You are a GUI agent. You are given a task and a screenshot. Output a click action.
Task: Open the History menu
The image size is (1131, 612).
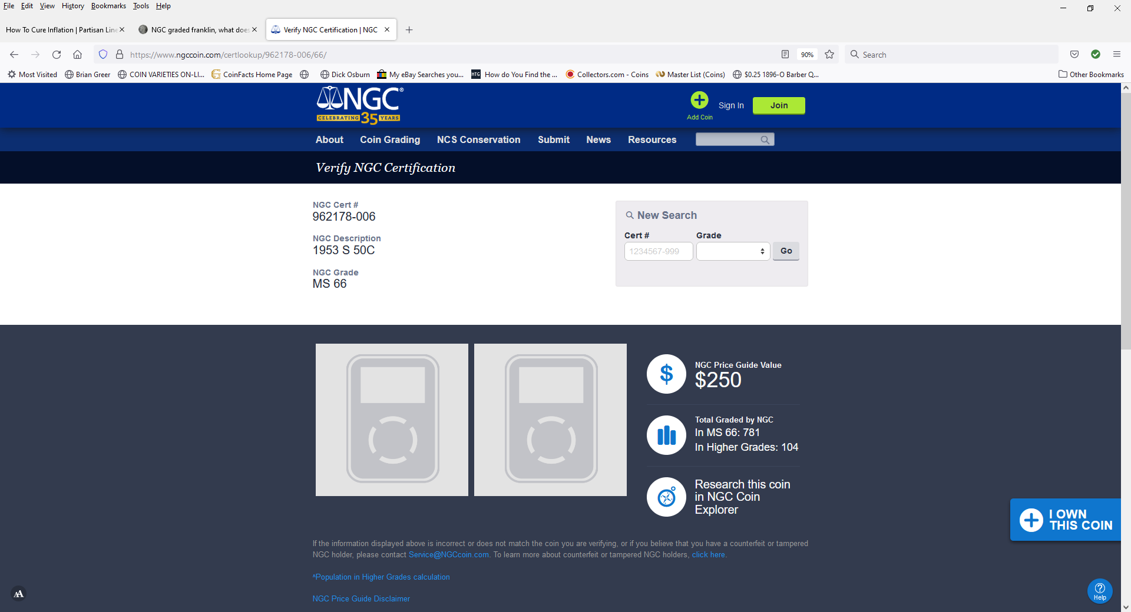73,6
